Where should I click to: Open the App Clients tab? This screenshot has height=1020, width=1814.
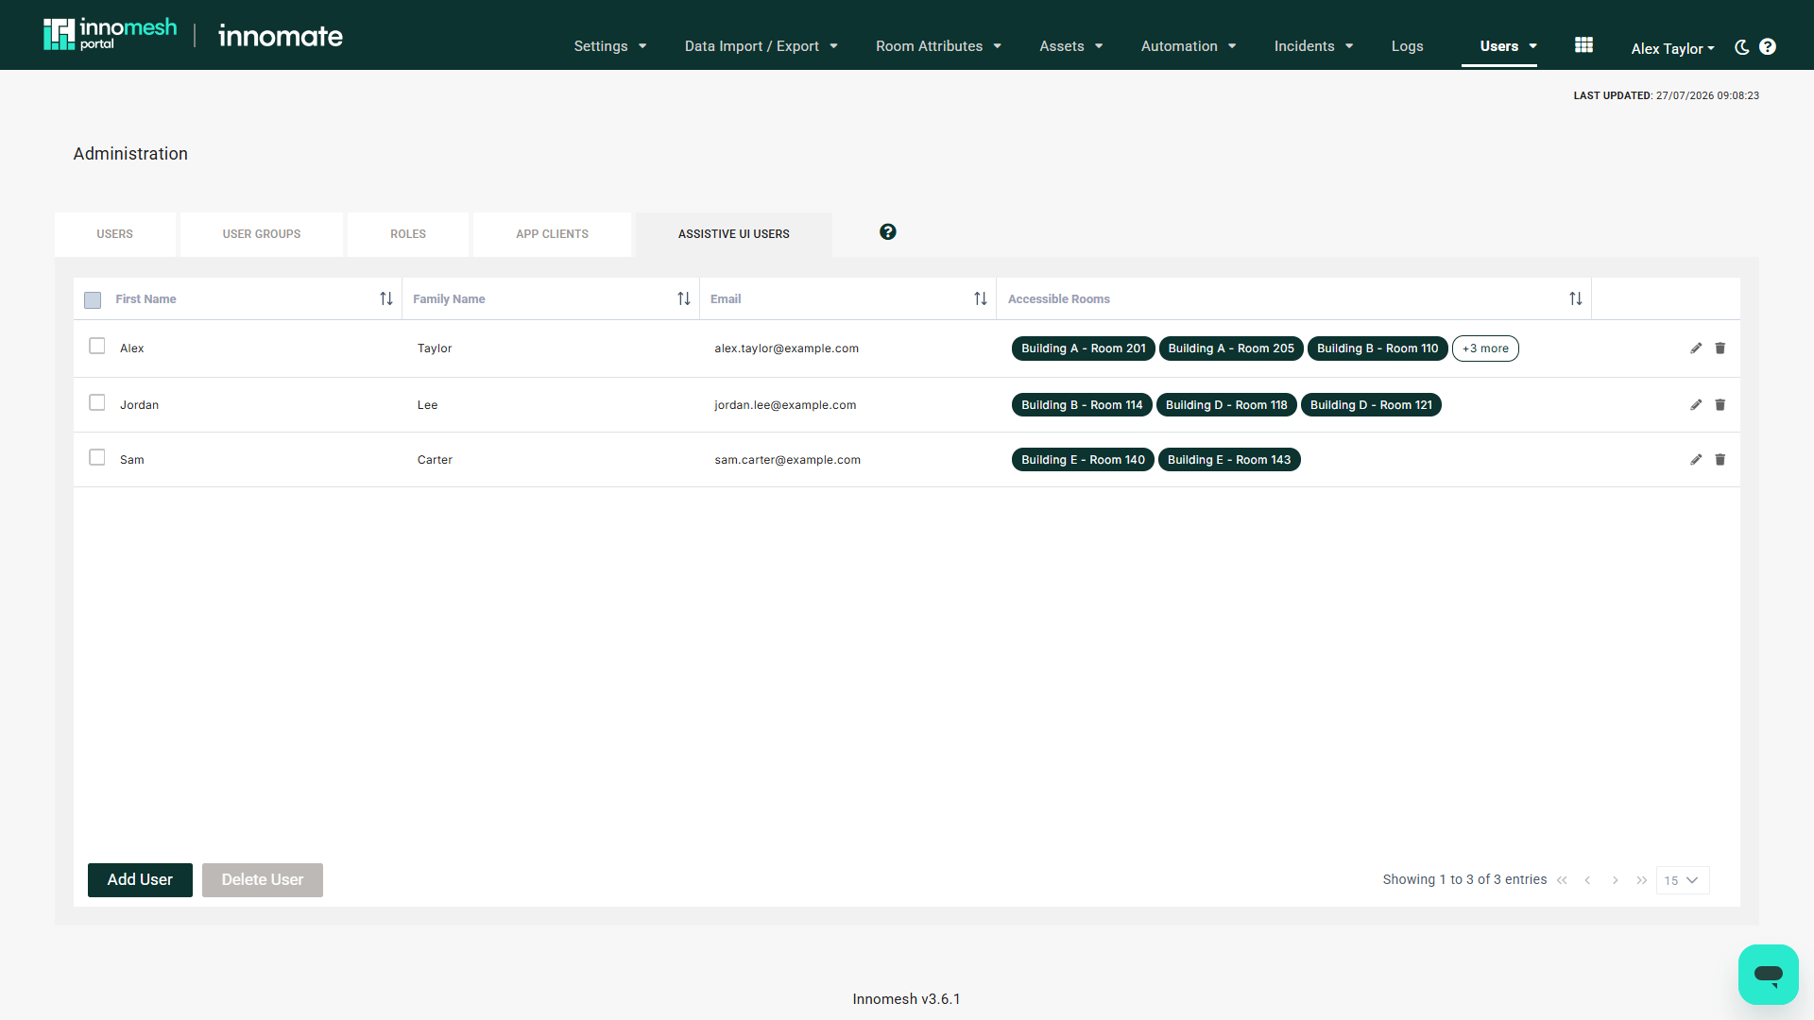pos(552,234)
